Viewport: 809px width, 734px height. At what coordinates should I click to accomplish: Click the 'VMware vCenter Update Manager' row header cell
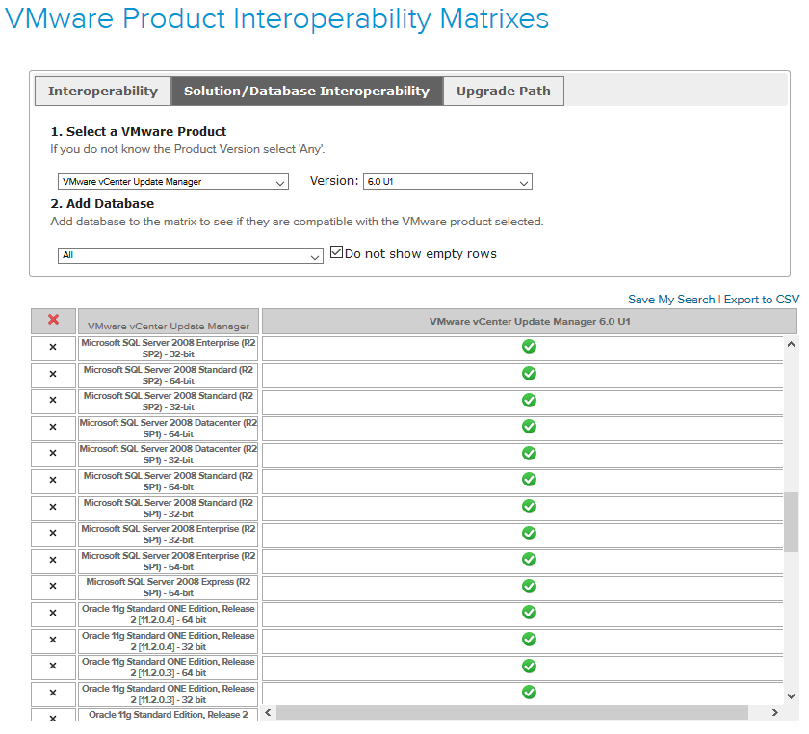coord(169,322)
